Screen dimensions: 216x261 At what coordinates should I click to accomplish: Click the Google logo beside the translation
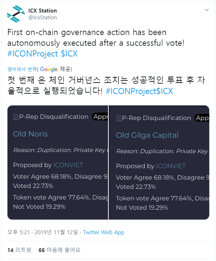click(x=49, y=69)
